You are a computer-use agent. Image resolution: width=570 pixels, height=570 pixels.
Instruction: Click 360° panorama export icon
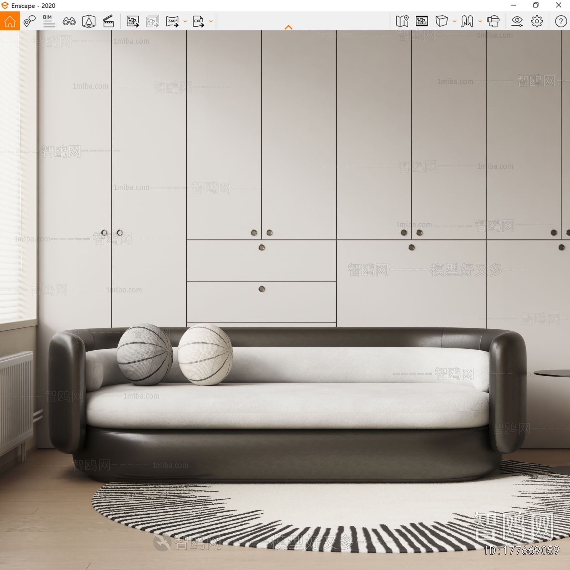[x=173, y=21]
